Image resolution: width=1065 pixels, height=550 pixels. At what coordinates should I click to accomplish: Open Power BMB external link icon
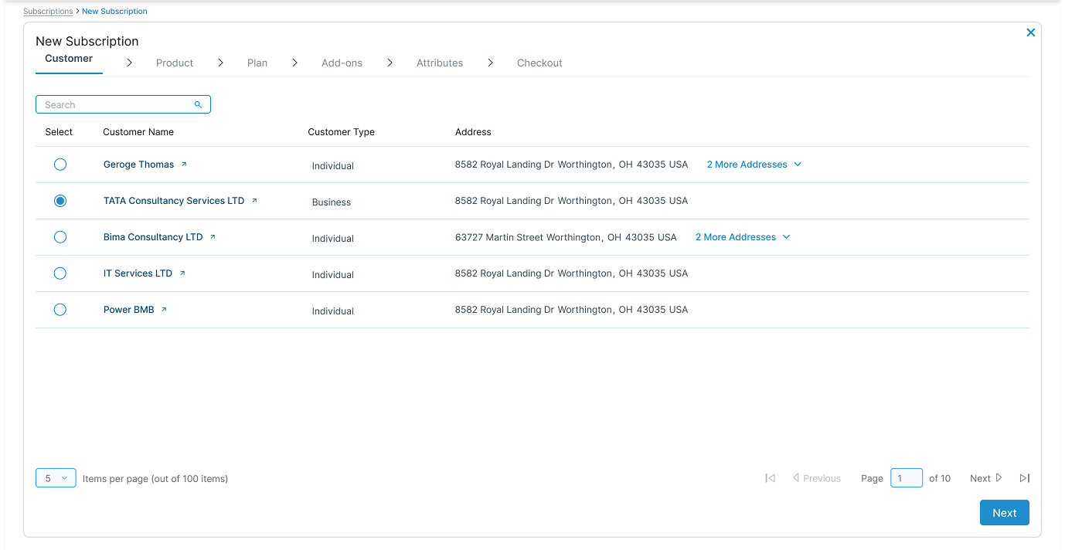[164, 310]
